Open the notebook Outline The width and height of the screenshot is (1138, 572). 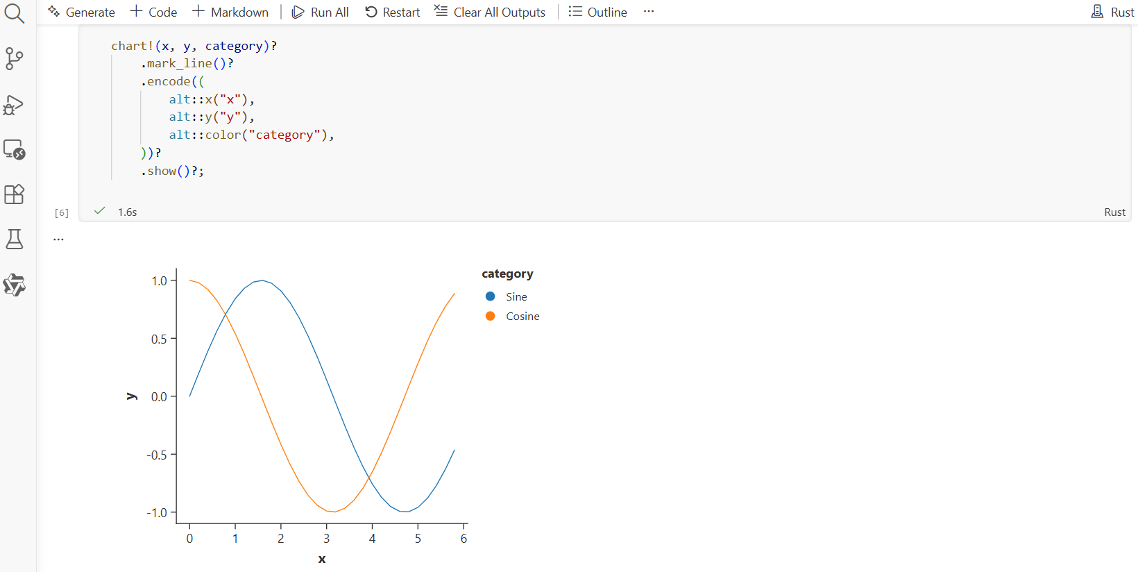tap(597, 12)
